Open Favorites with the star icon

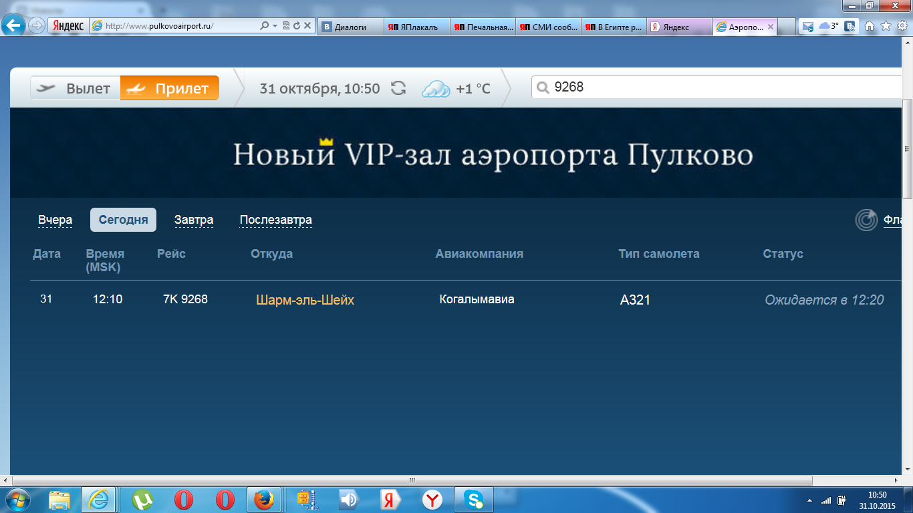[x=886, y=26]
